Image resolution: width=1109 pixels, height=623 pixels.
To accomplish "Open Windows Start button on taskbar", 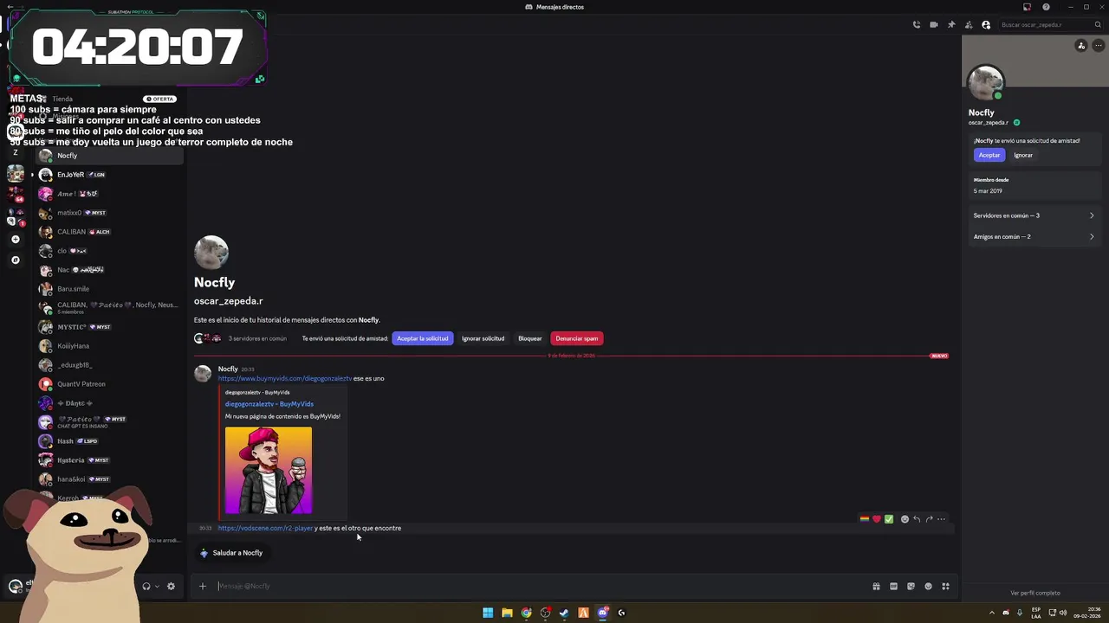I will (x=488, y=613).
